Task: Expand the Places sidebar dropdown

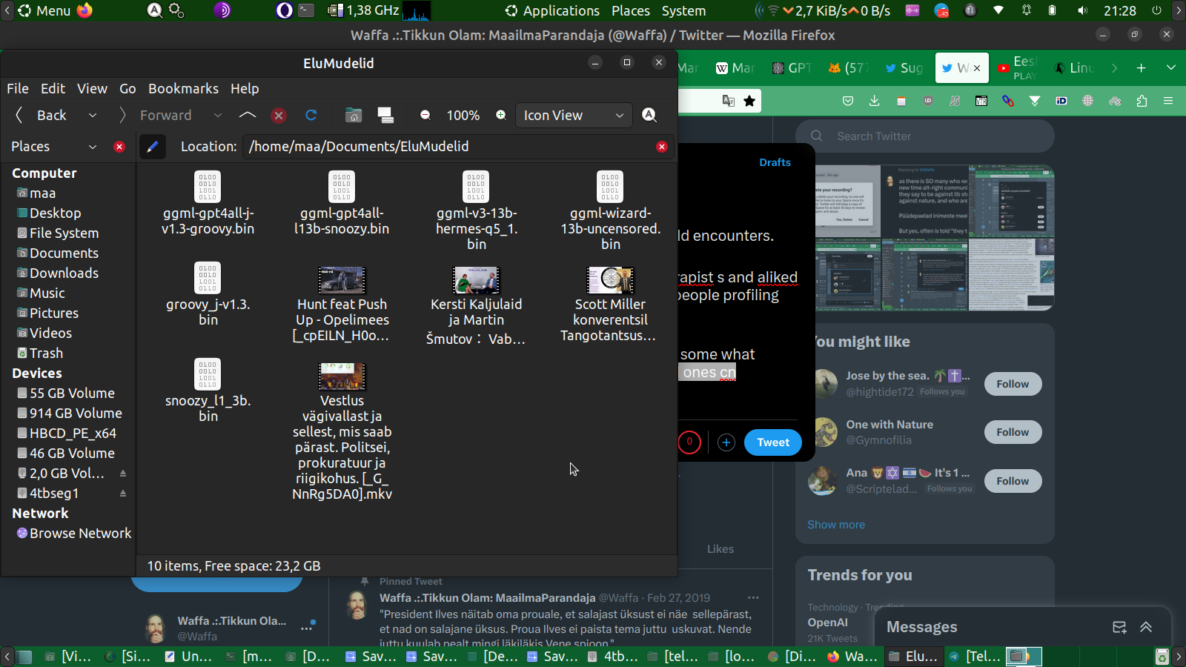Action: [x=93, y=147]
